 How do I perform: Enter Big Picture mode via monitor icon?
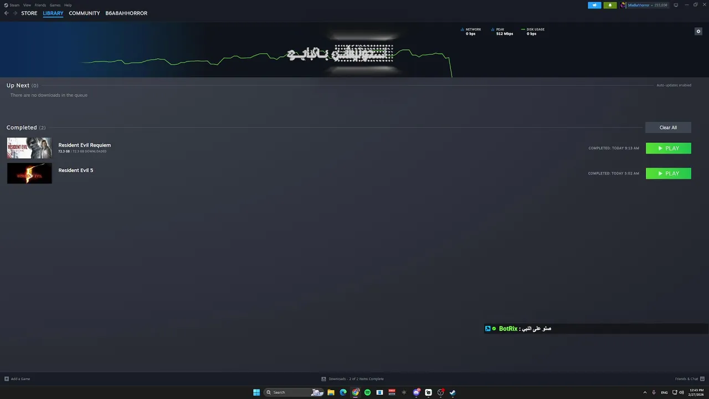pos(676,5)
